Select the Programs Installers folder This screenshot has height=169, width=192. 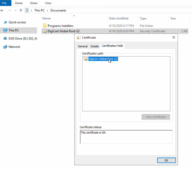61,26
